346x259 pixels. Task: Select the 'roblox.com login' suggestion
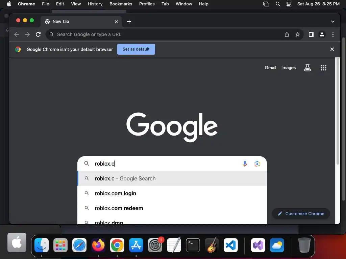pos(172,193)
